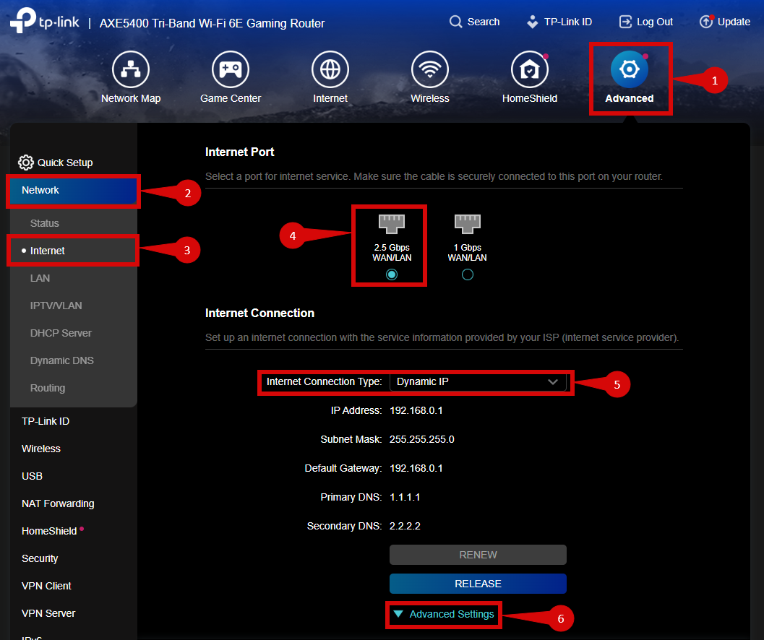Click the Search label in header
This screenshot has width=764, height=640.
[484, 22]
